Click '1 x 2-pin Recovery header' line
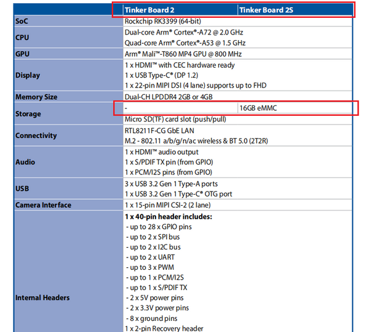Screen dimensions: 369x332 164,328
